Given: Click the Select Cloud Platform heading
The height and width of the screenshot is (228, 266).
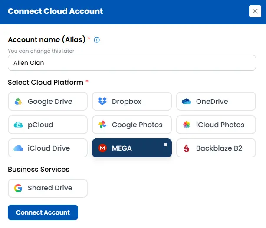Looking at the screenshot, I should (46, 82).
